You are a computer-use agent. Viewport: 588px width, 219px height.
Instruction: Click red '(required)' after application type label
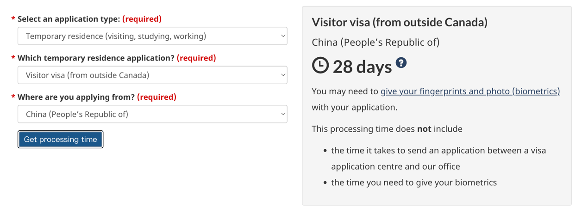click(x=142, y=19)
